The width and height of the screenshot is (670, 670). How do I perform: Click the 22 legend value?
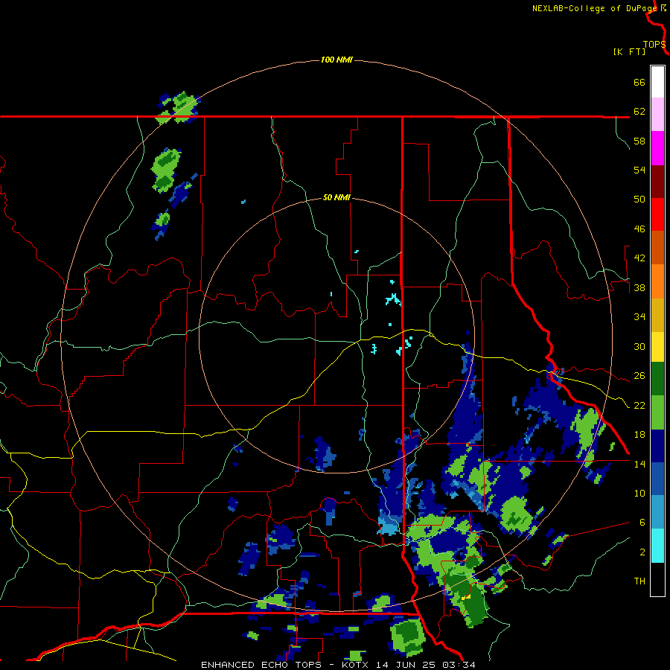(x=639, y=405)
